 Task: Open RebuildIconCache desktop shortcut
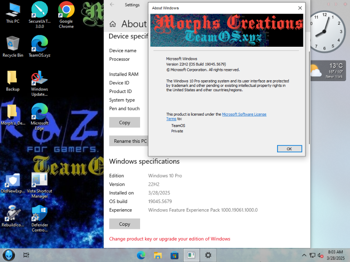click(13, 216)
